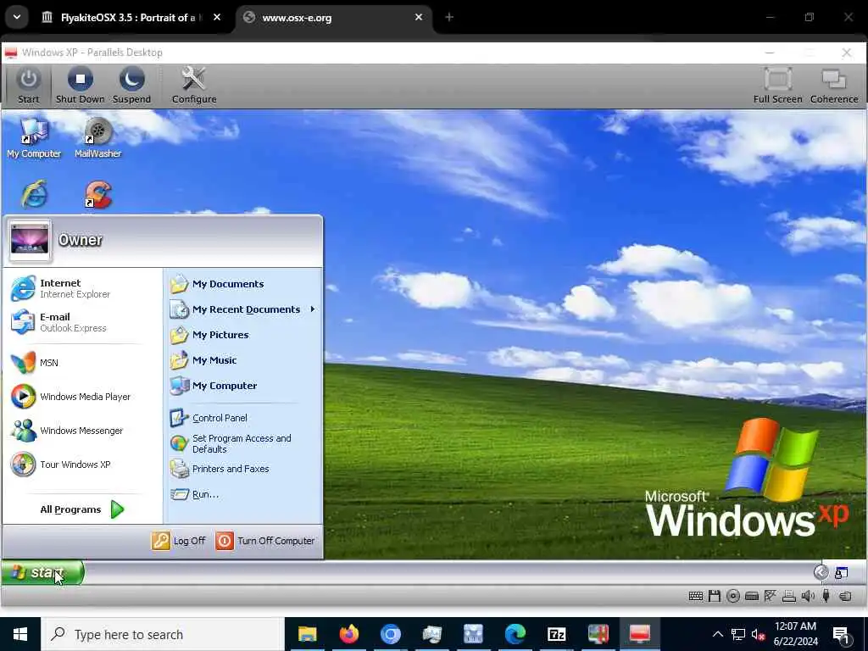Screen dimensions: 868x651
Task: Click the USB plug status icon
Action: pos(826,596)
